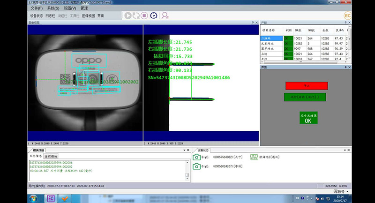Image resolution: width=375 pixels, height=203 pixels.
Task: Click the Run play icon in toolbar
Action: click(128, 16)
